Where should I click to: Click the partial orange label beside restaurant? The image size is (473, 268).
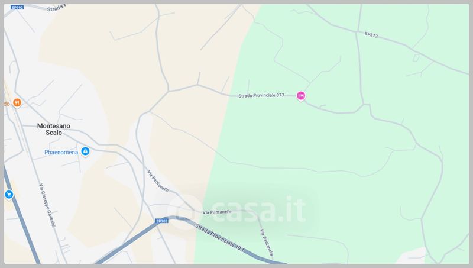(x=7, y=104)
